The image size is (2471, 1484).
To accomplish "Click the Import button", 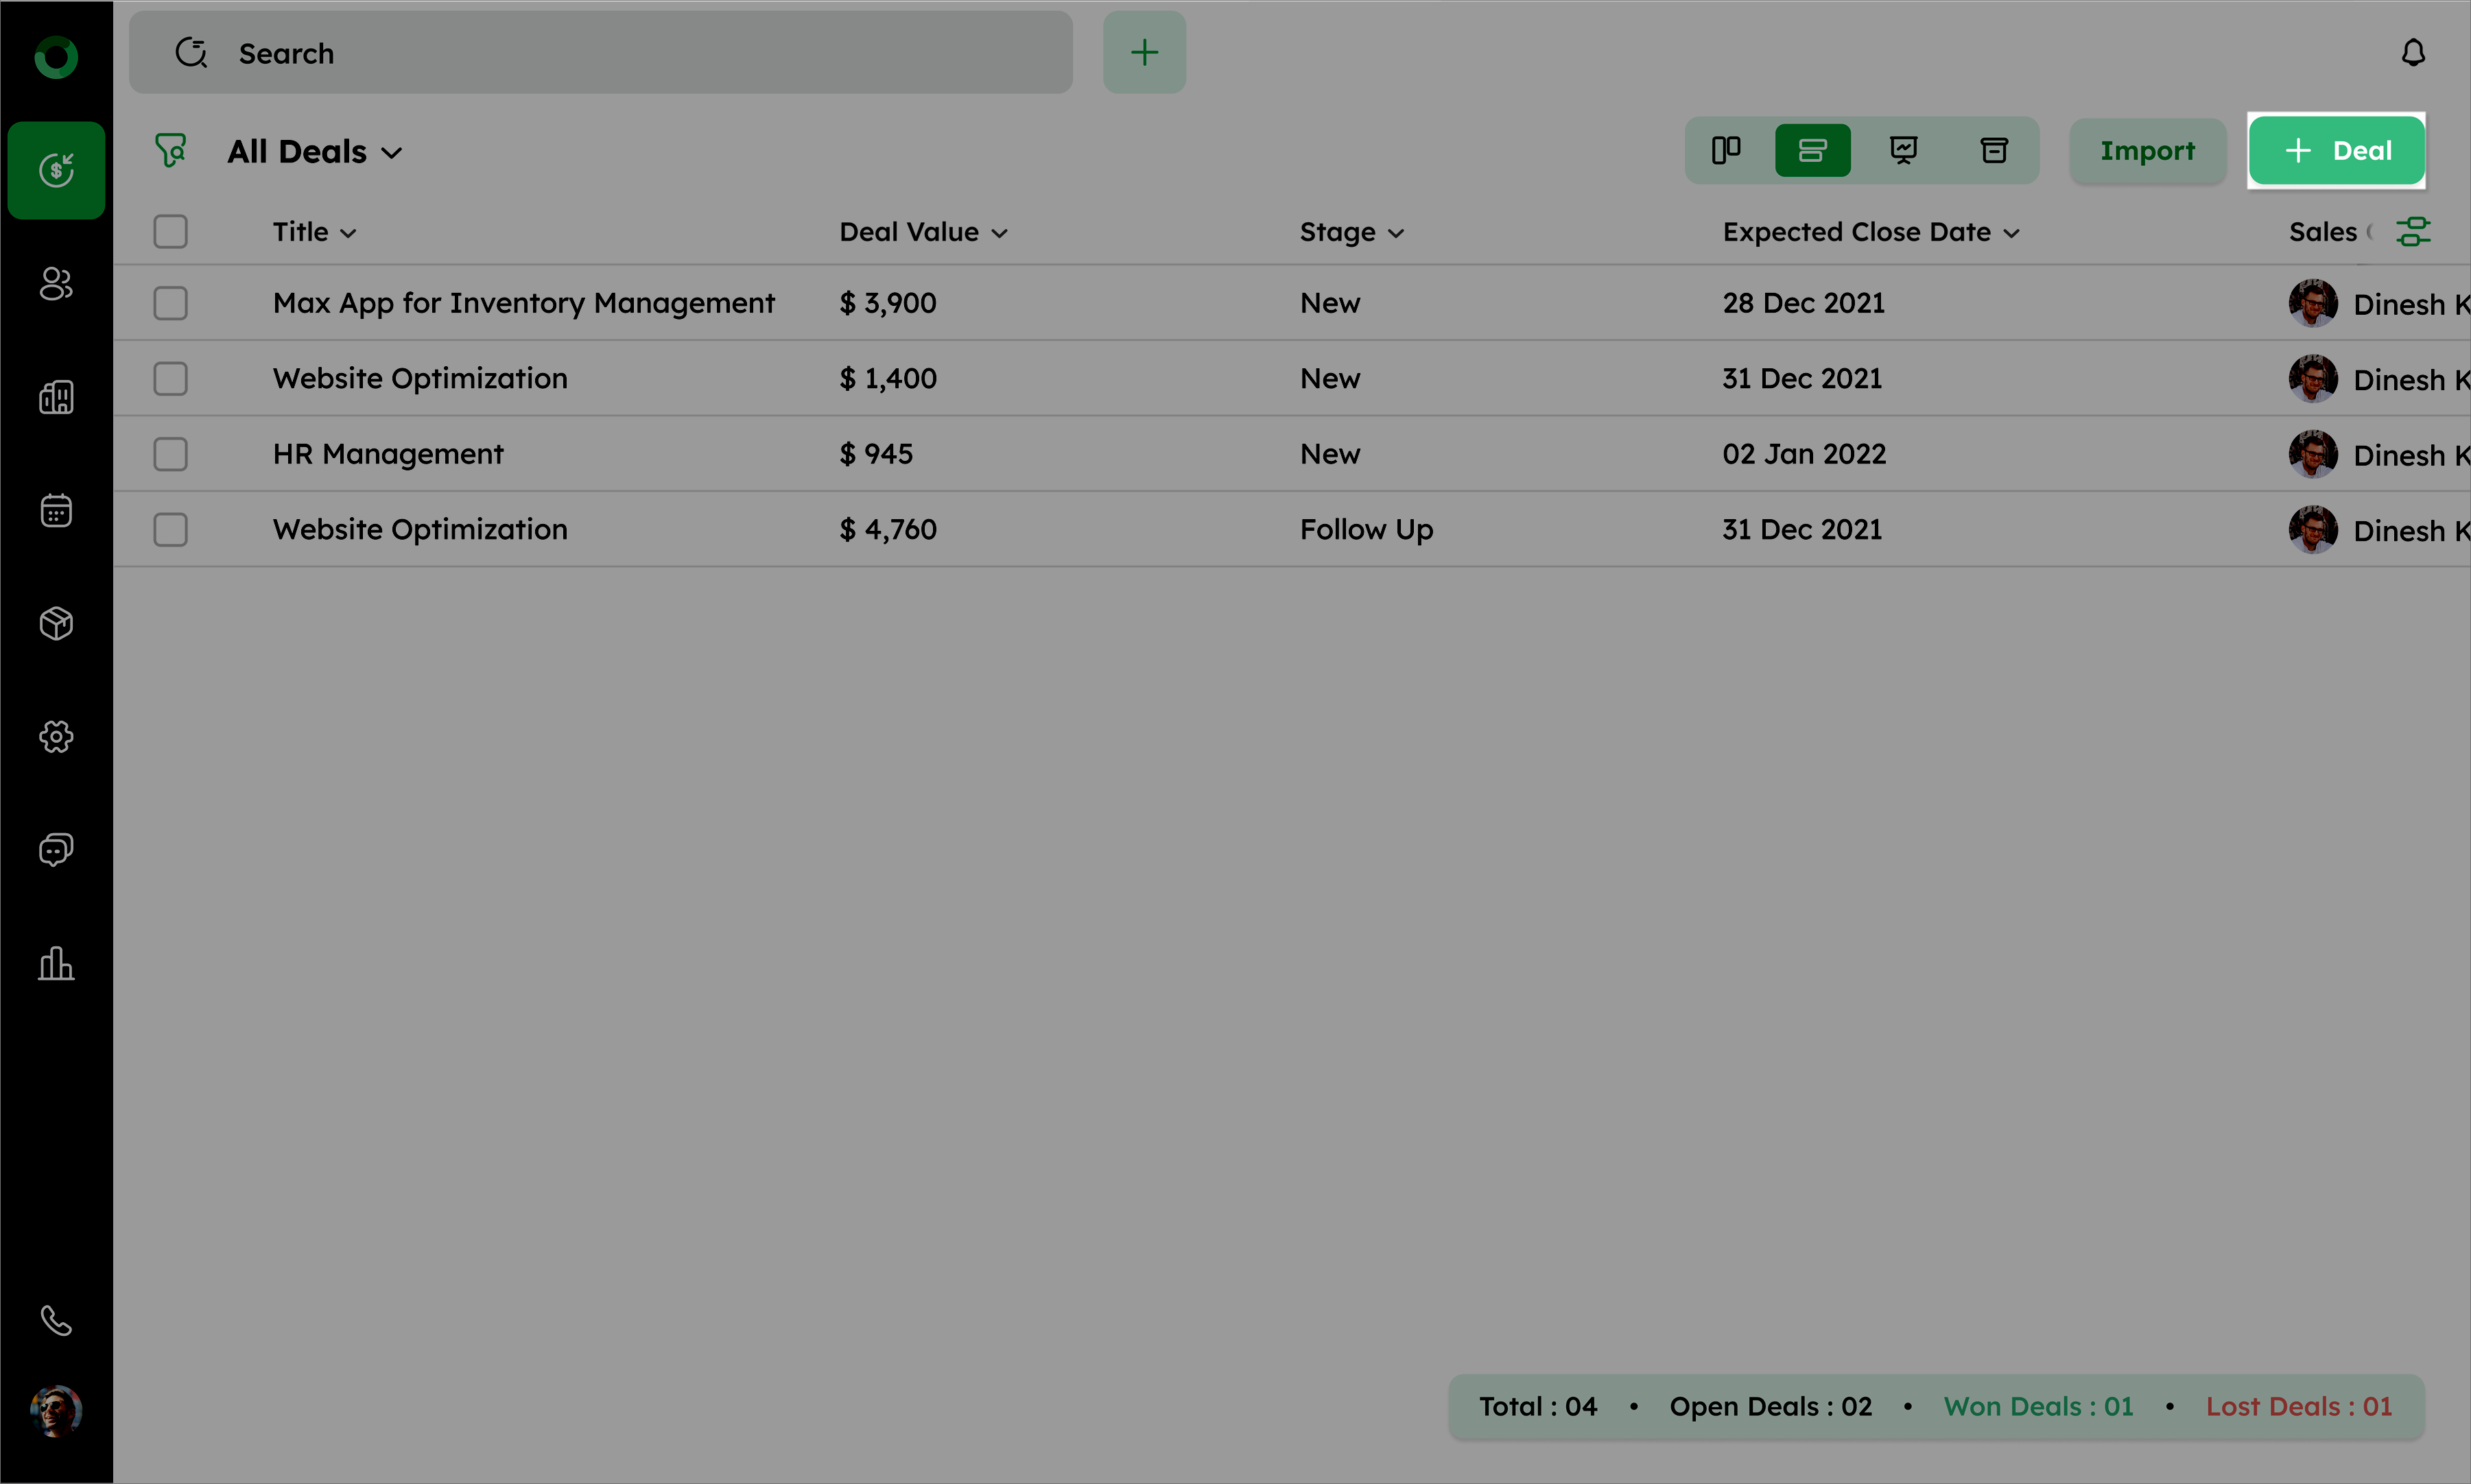I will [x=2147, y=151].
